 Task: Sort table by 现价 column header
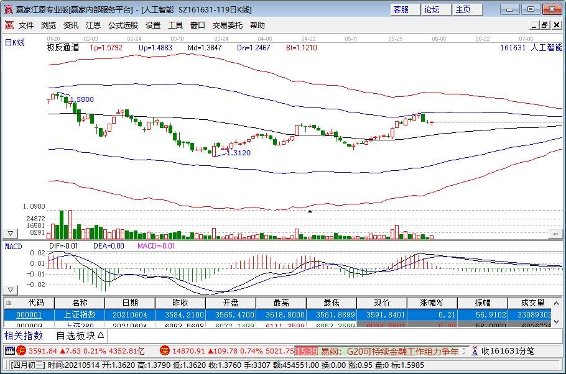(x=382, y=303)
